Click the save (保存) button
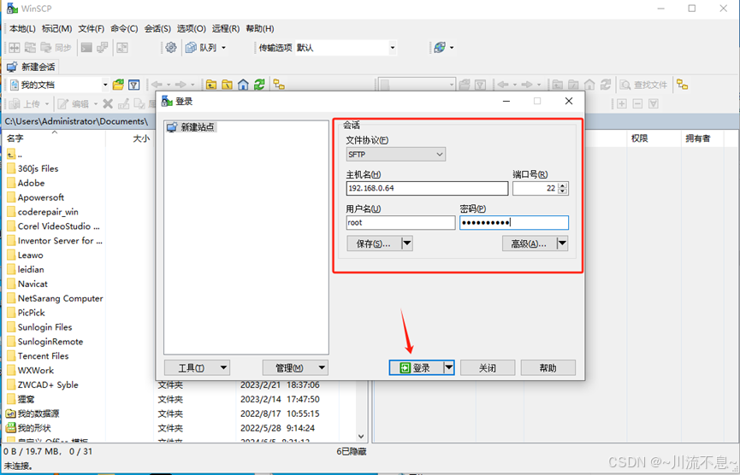This screenshot has width=740, height=475. coord(373,243)
